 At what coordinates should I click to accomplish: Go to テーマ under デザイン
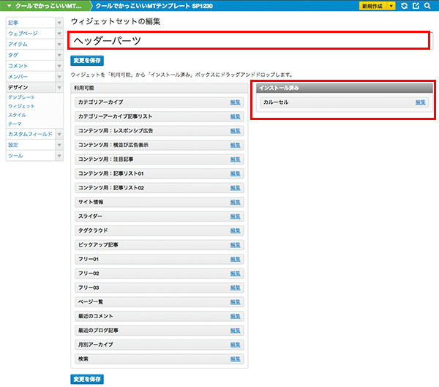click(x=15, y=124)
